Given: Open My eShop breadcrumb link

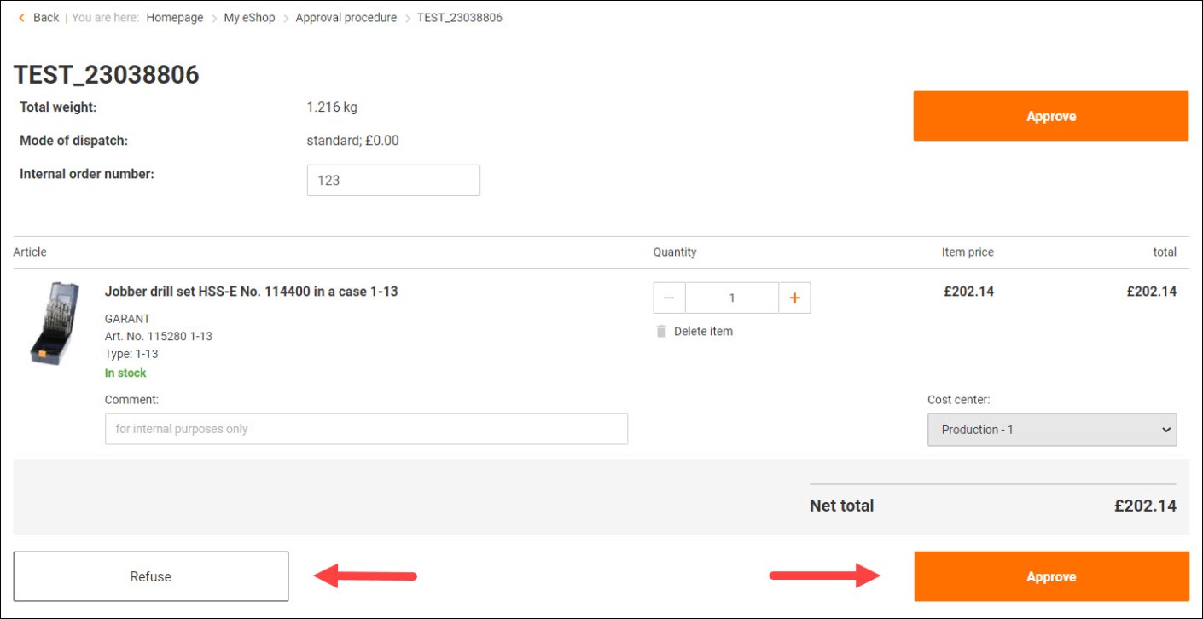Looking at the screenshot, I should pos(249,18).
